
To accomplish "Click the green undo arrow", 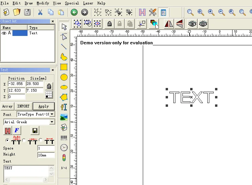I will pos(74,12).
